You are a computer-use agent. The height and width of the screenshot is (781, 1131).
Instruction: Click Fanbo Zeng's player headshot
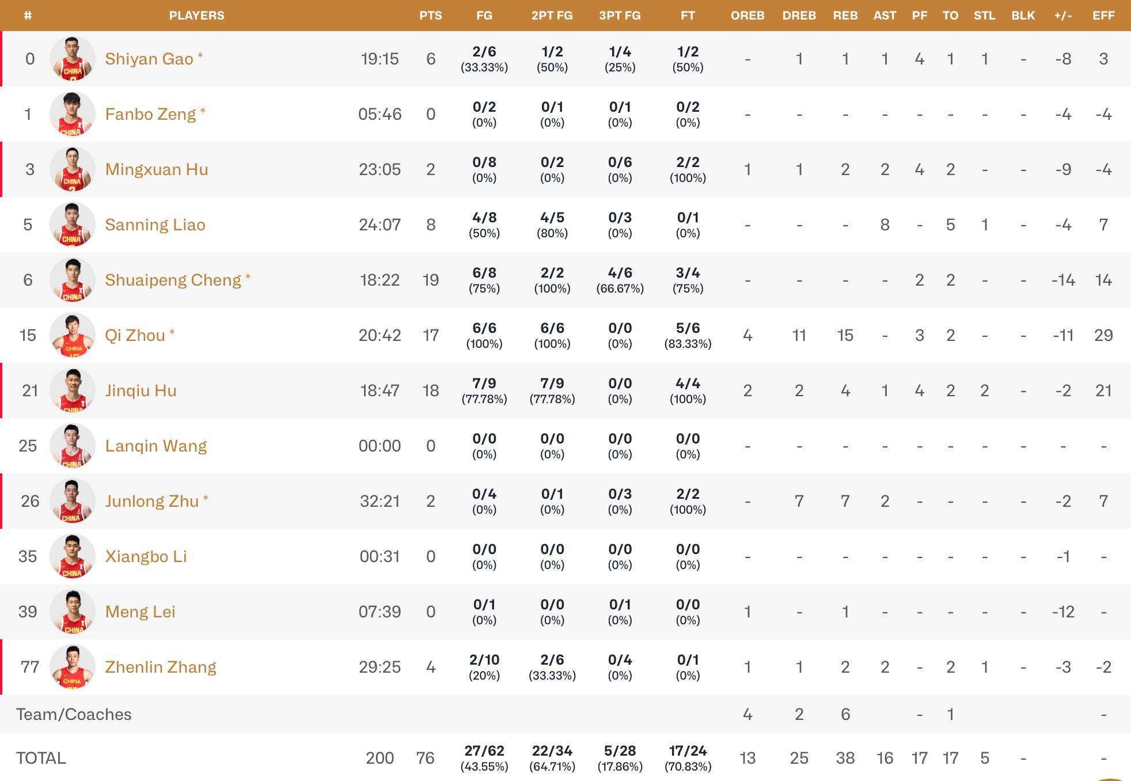coord(73,114)
